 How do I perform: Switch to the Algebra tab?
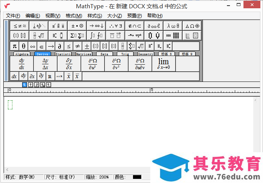tap(22, 54)
